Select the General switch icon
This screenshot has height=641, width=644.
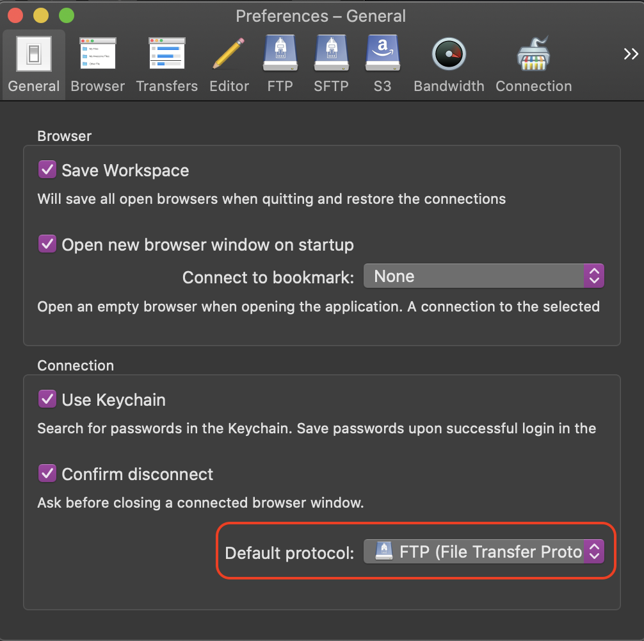[x=33, y=54]
